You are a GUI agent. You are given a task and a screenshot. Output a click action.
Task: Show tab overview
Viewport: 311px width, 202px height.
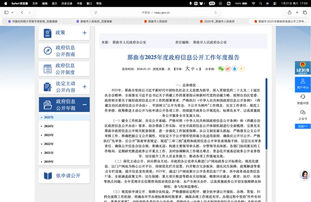point(305,12)
